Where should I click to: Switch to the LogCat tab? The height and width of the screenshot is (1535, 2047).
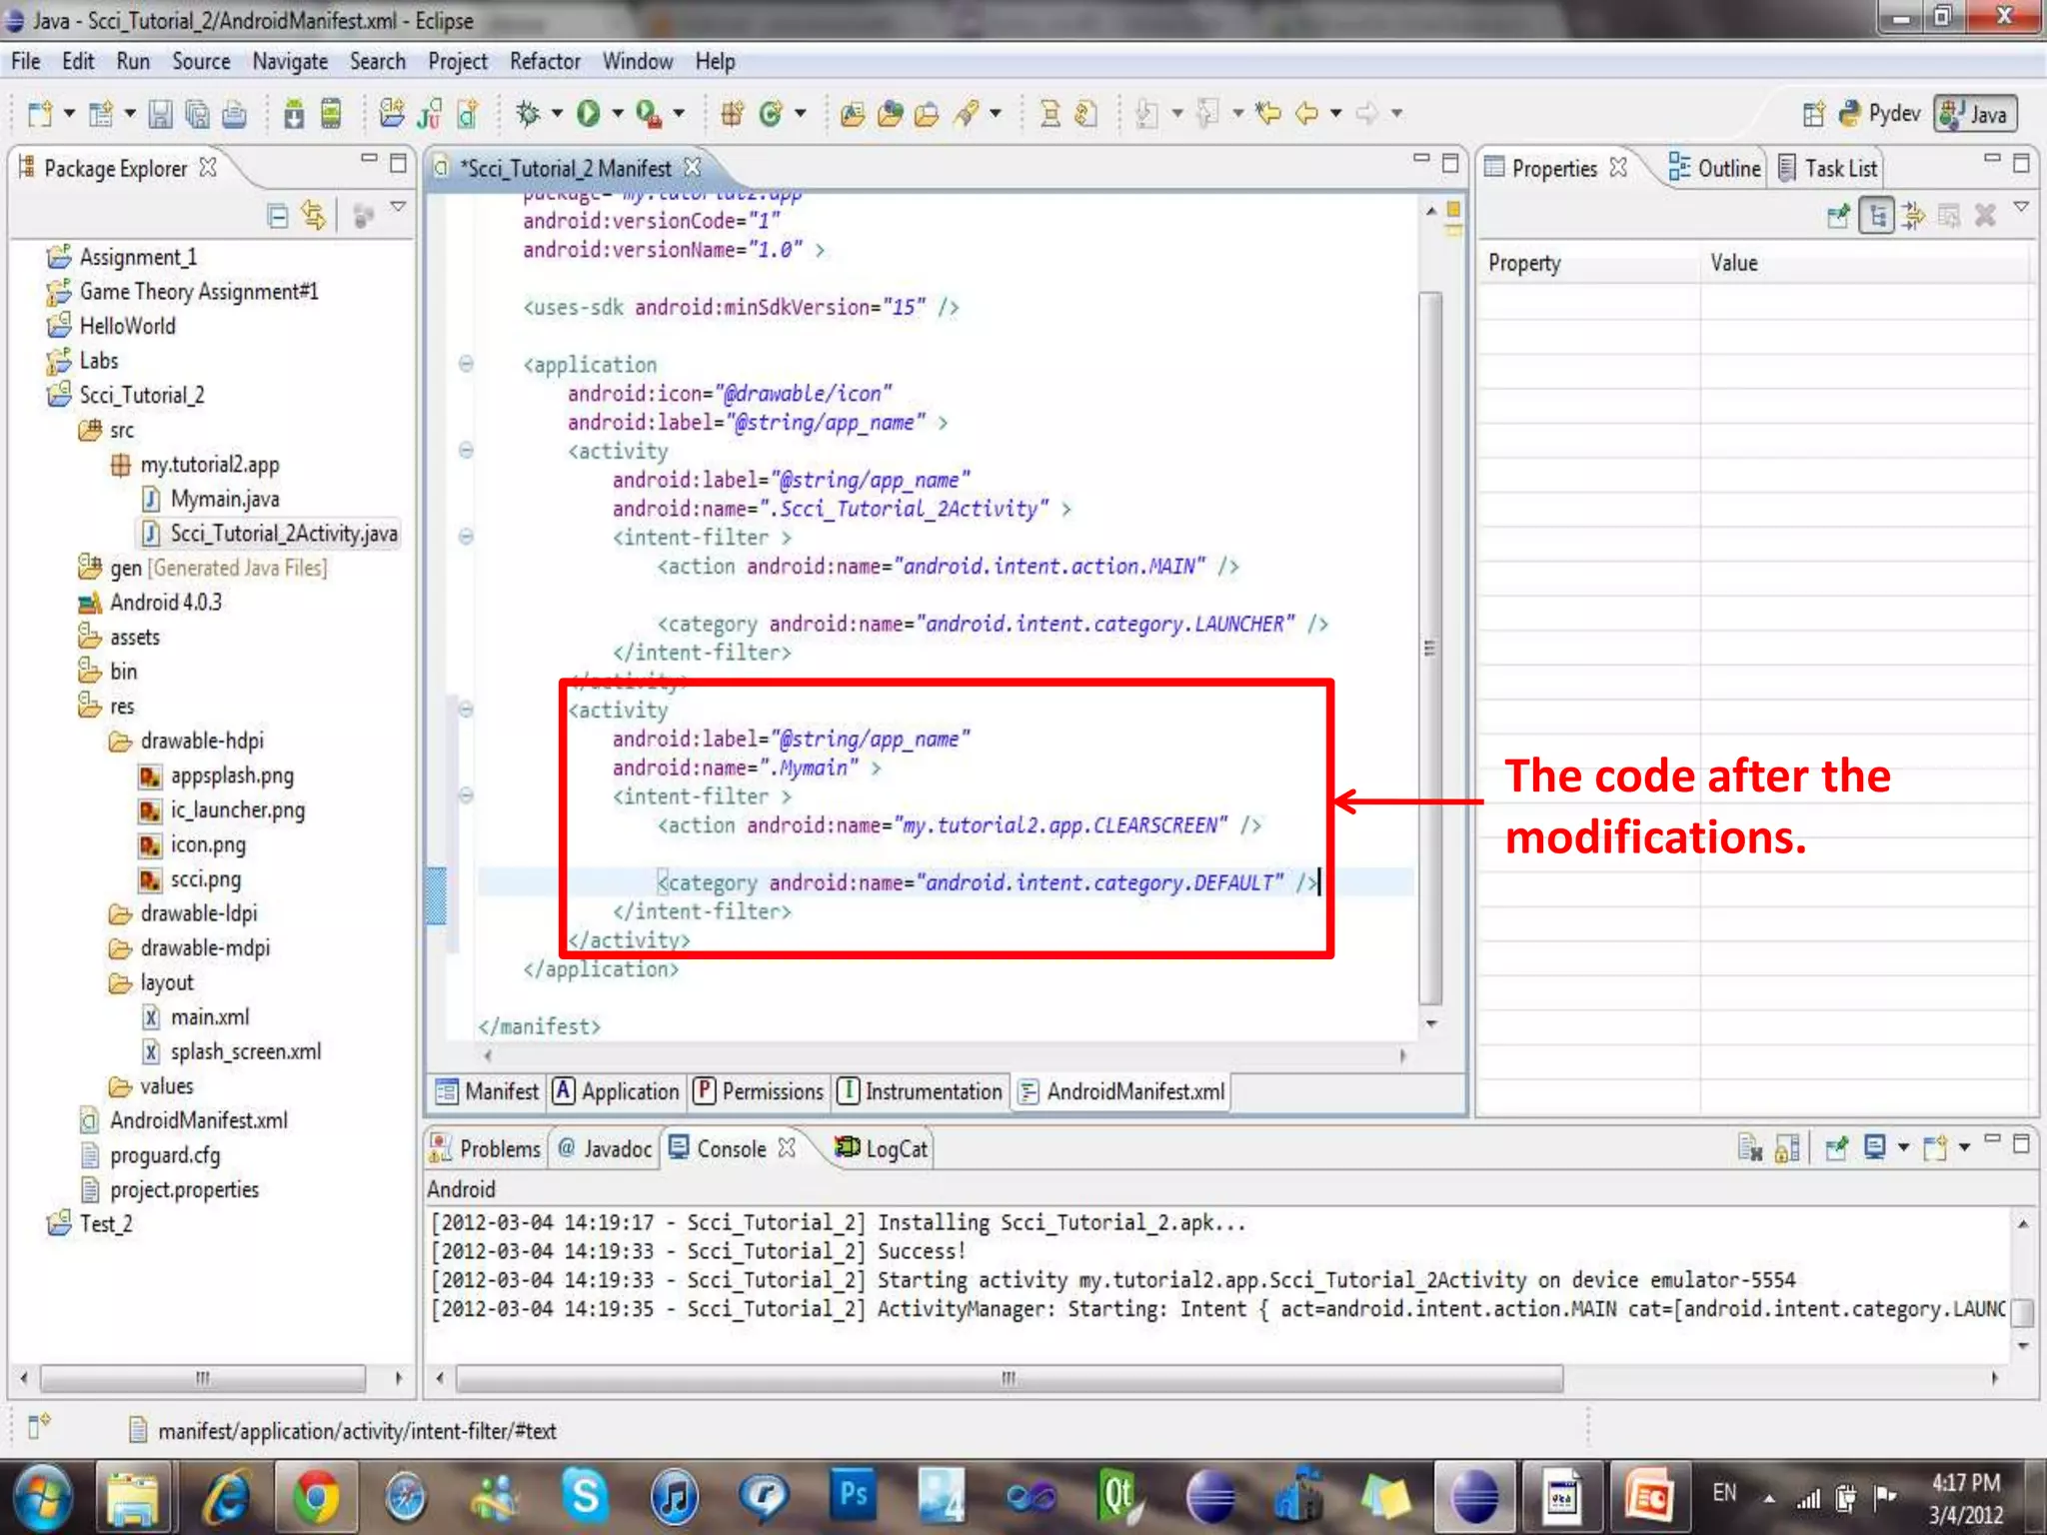[x=882, y=1148]
